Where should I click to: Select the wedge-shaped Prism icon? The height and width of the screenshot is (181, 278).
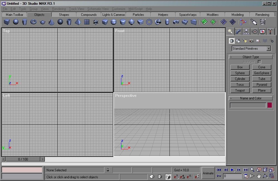194,22
